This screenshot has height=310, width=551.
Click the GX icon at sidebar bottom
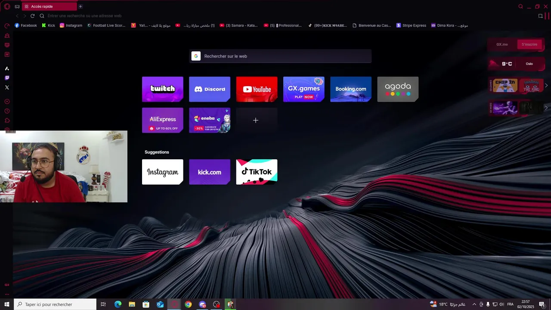(7, 285)
